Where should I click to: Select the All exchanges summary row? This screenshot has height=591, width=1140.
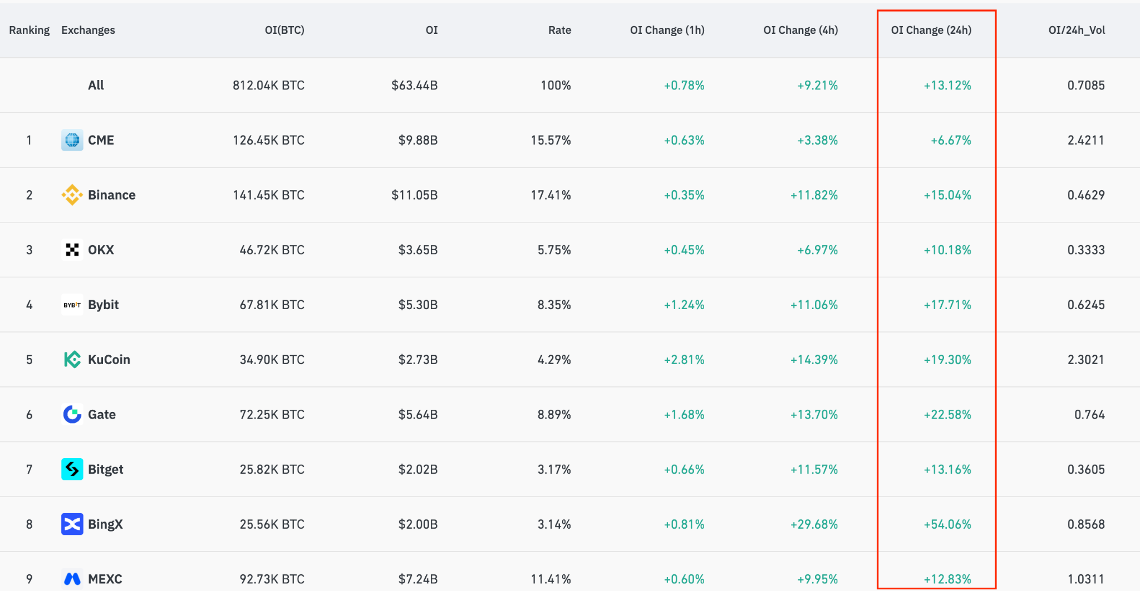(x=96, y=85)
